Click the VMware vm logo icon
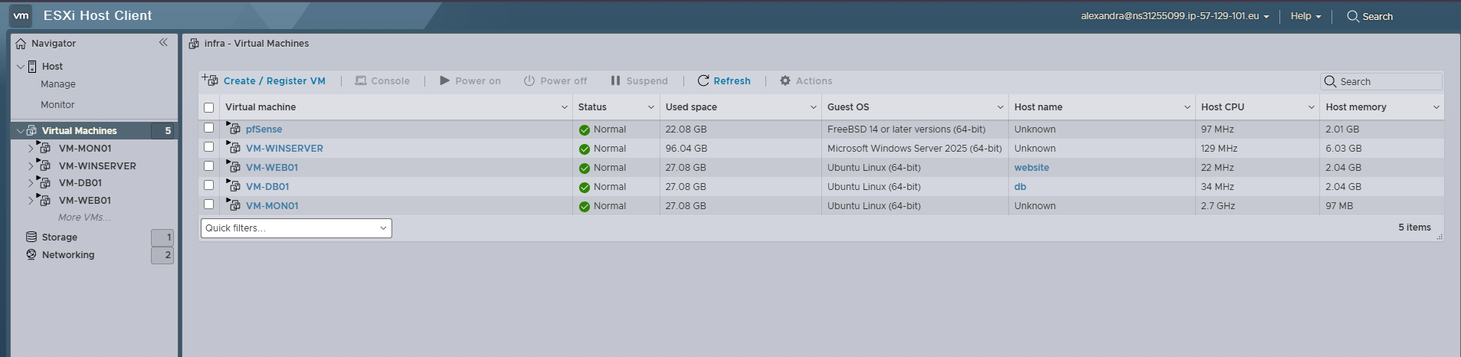This screenshot has width=1461, height=357. point(21,15)
